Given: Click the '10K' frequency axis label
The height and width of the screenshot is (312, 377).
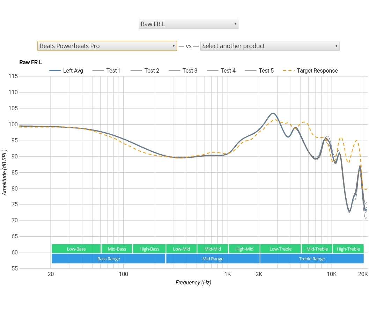Looking at the screenshot, I should (x=332, y=274).
